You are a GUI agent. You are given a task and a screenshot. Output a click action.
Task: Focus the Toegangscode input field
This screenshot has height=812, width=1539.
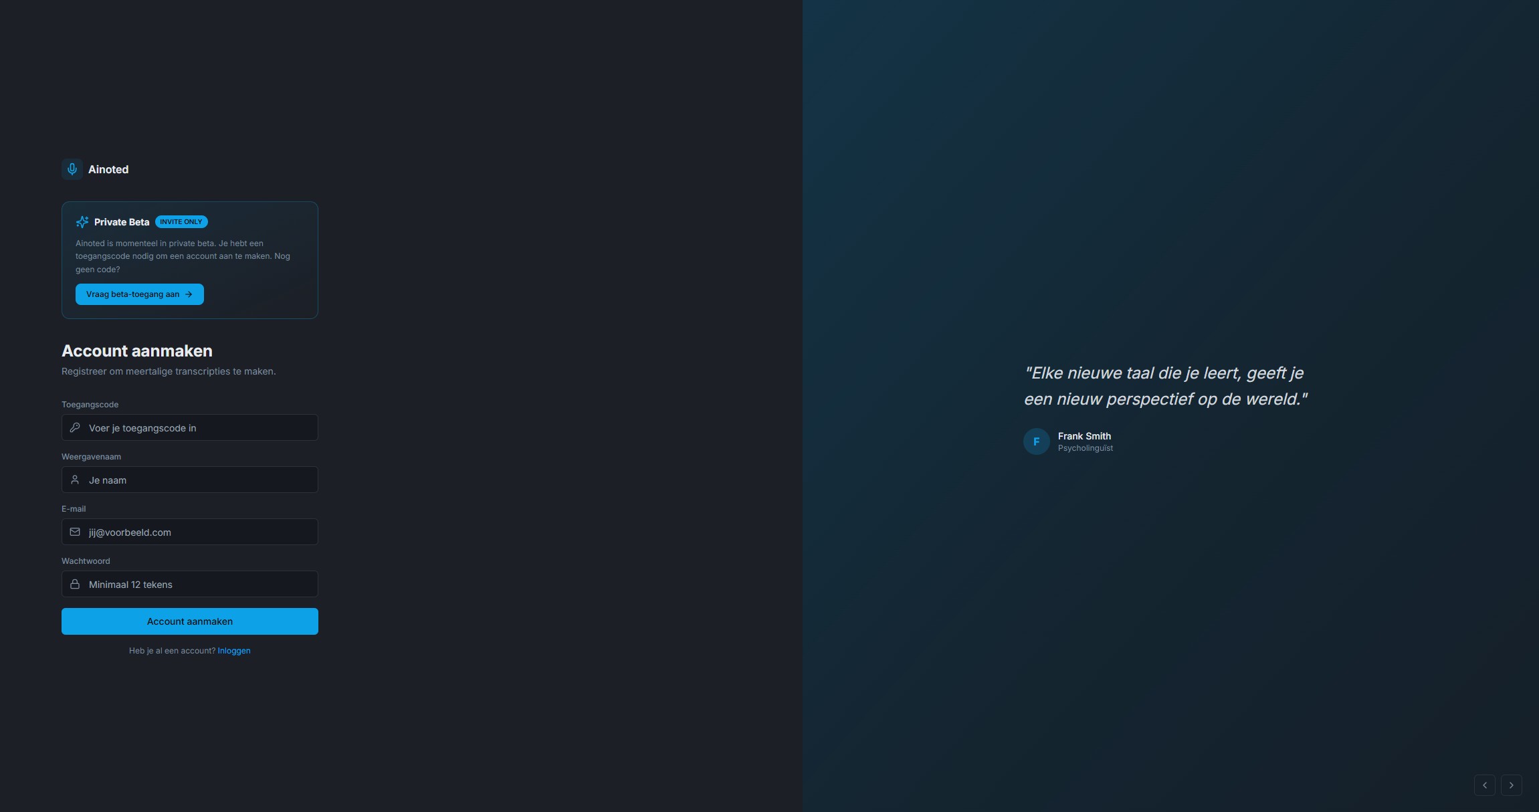(189, 427)
